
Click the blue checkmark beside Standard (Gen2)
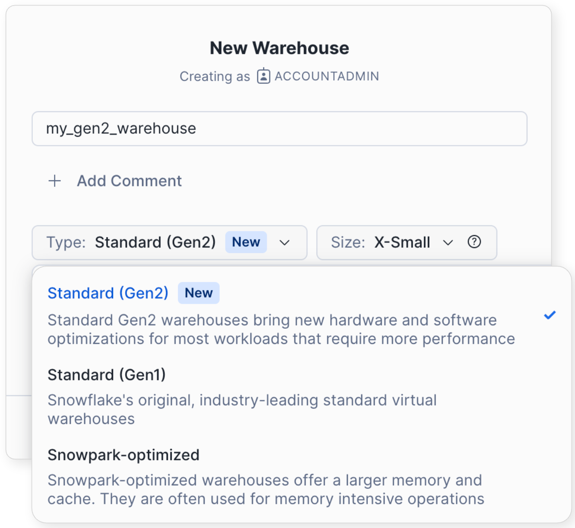click(x=550, y=315)
